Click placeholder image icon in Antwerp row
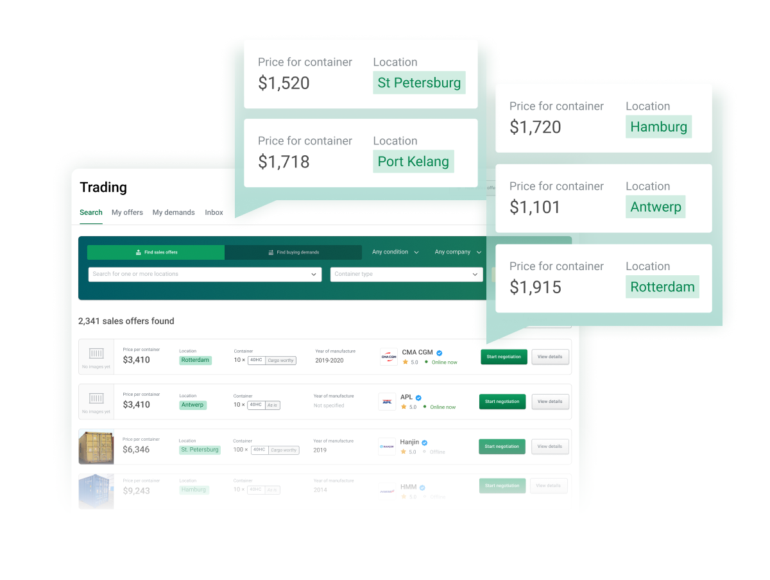 tap(96, 398)
